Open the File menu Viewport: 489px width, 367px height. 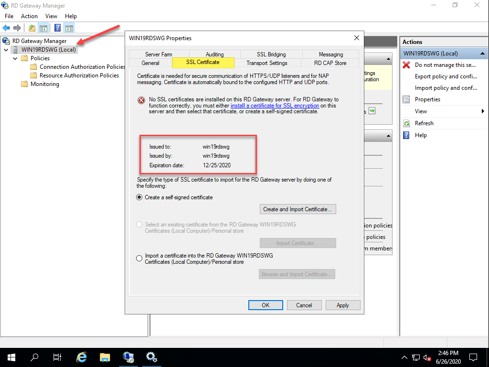9,16
